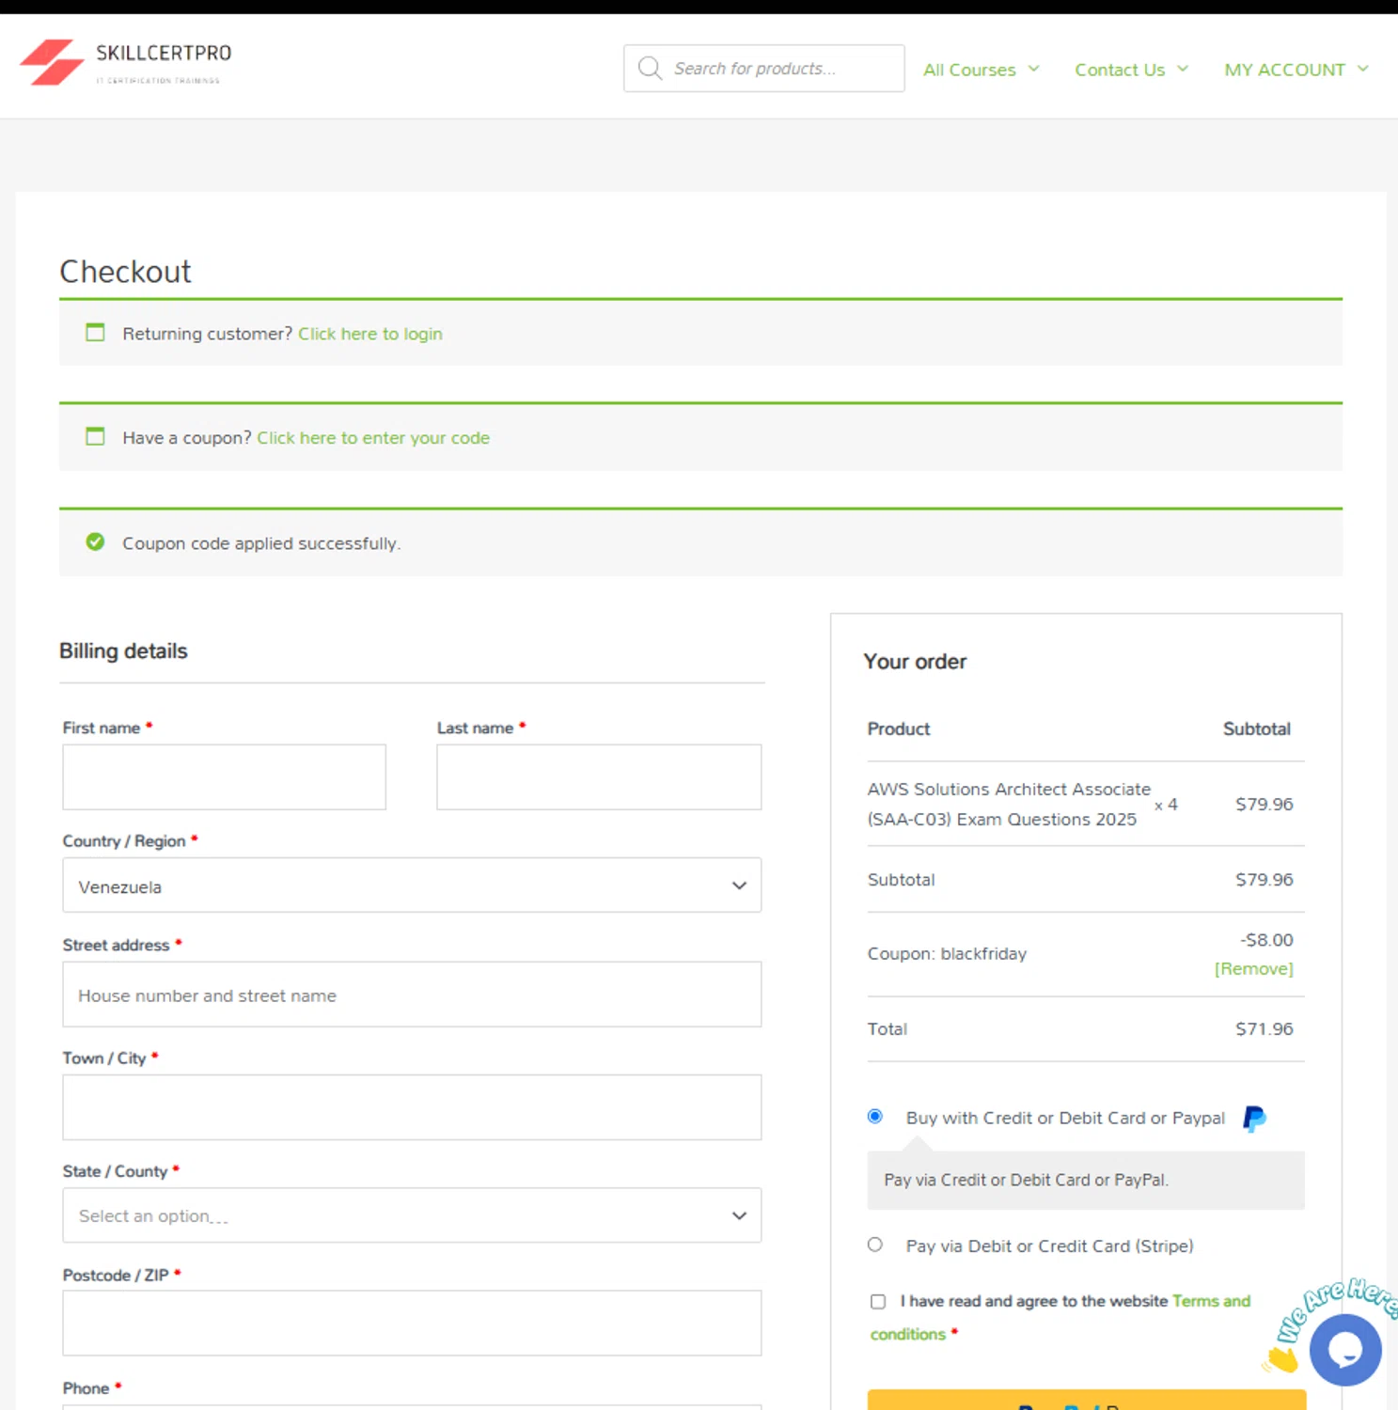Image resolution: width=1398 pixels, height=1410 pixels.
Task: Click the 'Coupon: blackfriday' label
Action: [x=947, y=953]
